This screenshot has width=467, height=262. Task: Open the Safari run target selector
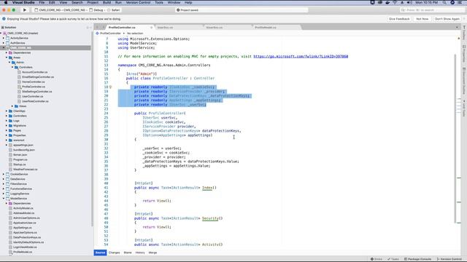pos(114,9)
